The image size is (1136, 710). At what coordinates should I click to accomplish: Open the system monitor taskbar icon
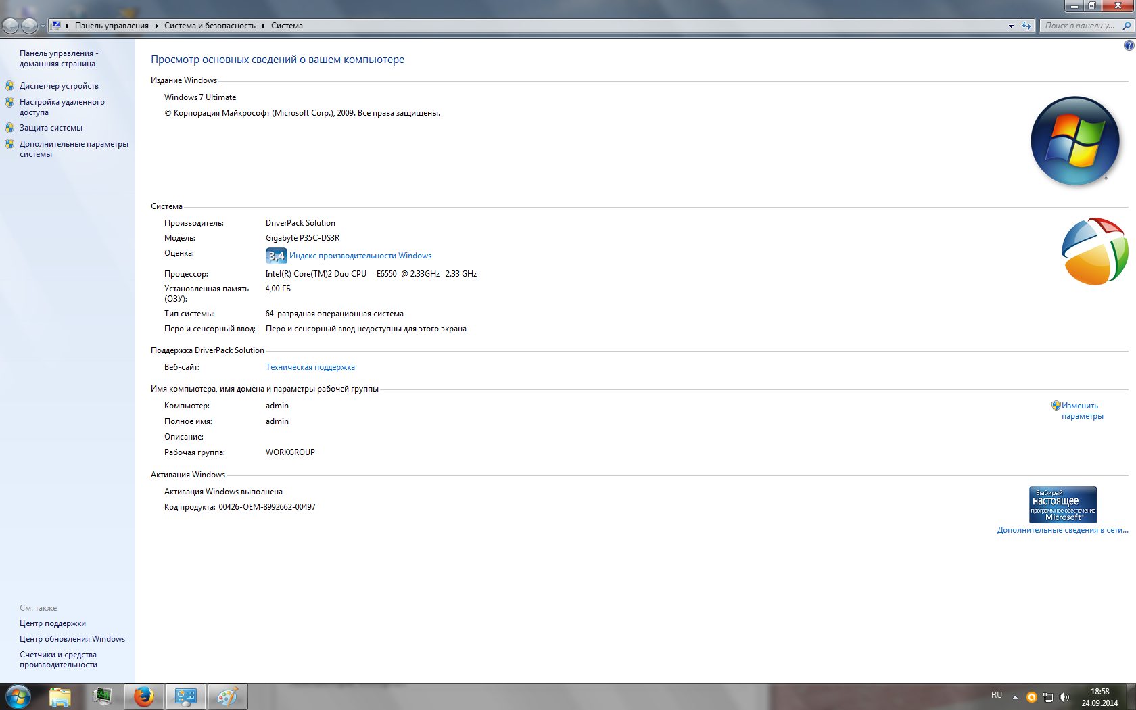coord(102,696)
